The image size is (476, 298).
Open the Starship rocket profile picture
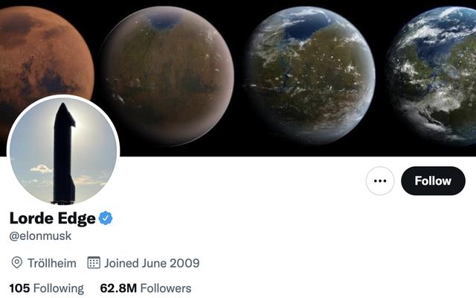click(x=63, y=151)
